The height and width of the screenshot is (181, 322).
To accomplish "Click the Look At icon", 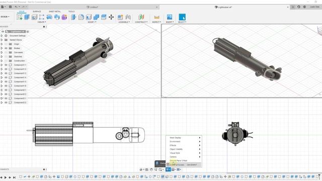I will [x=146, y=169].
